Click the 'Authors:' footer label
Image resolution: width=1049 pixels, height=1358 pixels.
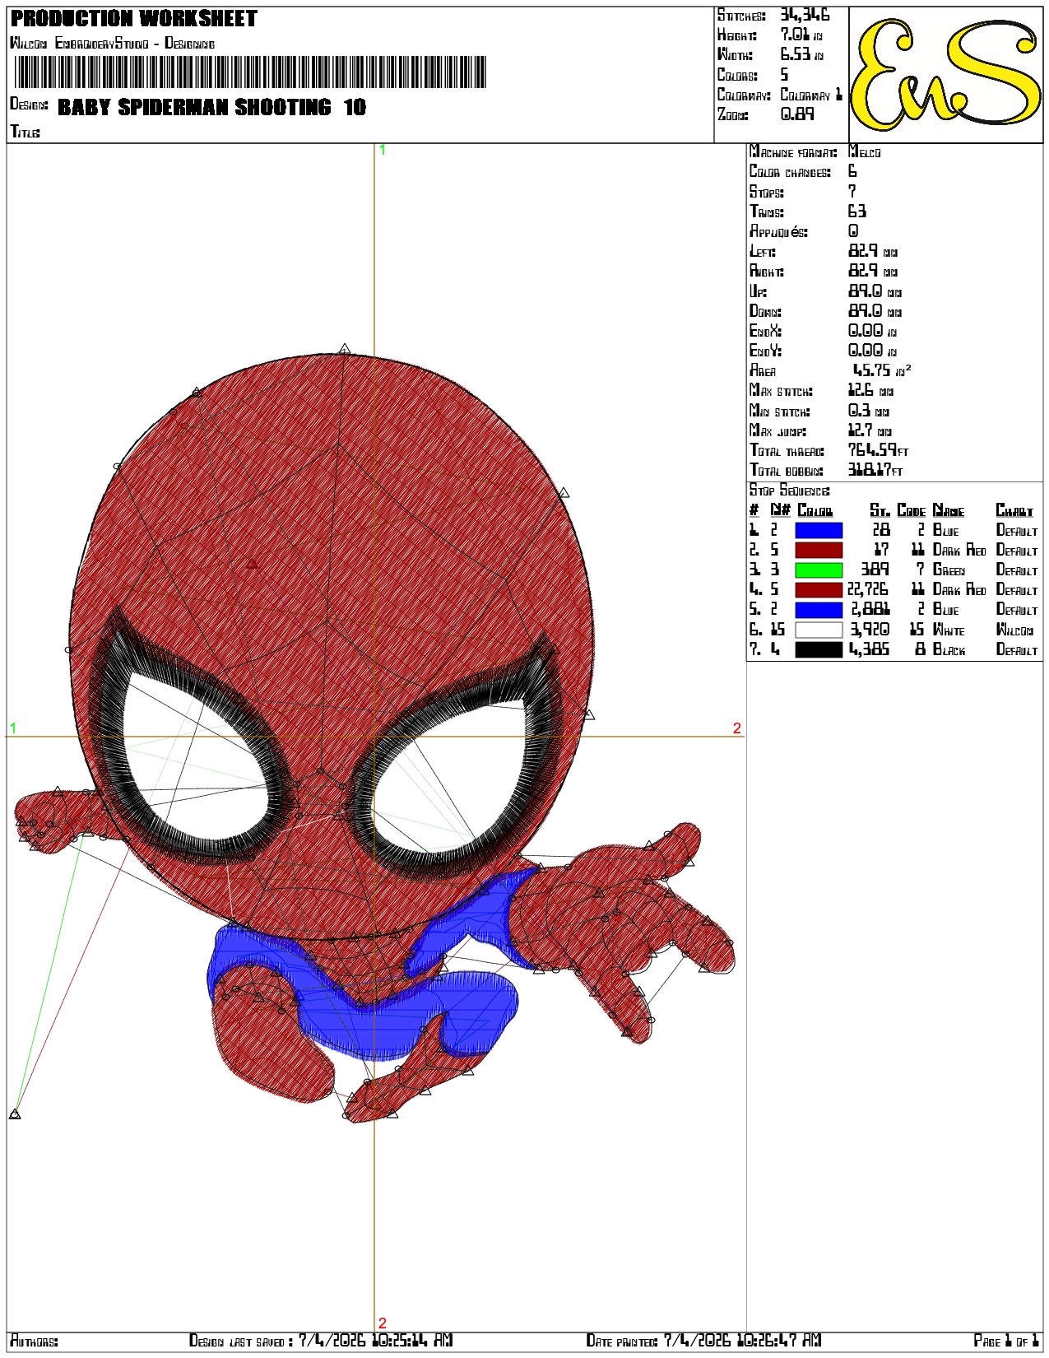34,1342
